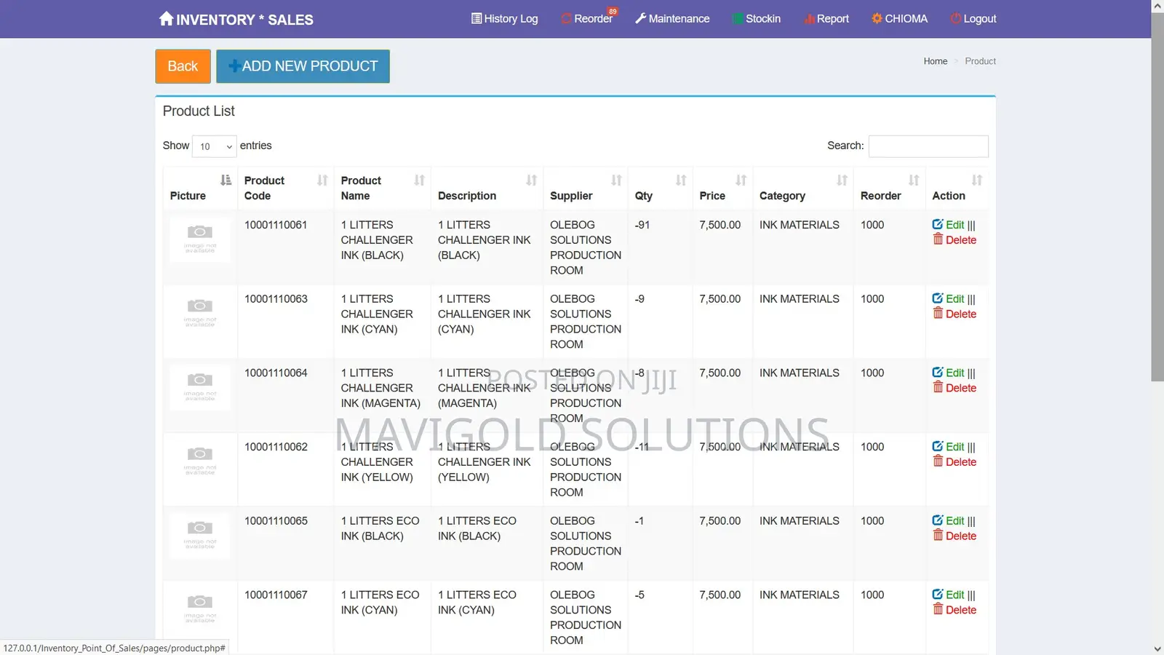
Task: Click picture thumbnail for product 10001110067
Action: pyautogui.click(x=200, y=609)
